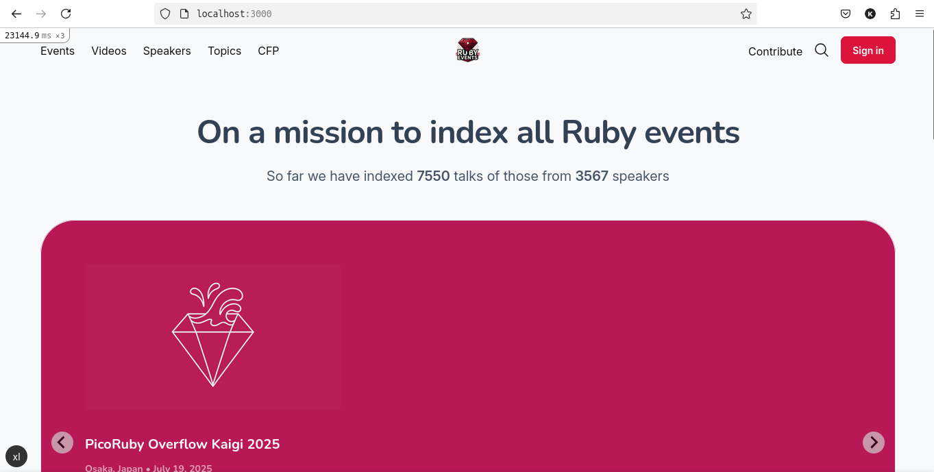Go to previous carousel slide

pos(62,443)
